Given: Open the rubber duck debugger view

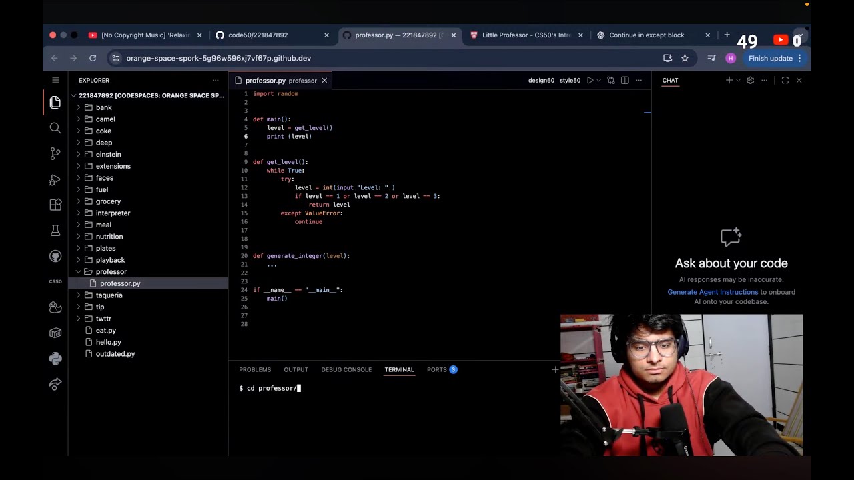Looking at the screenshot, I should point(55,307).
